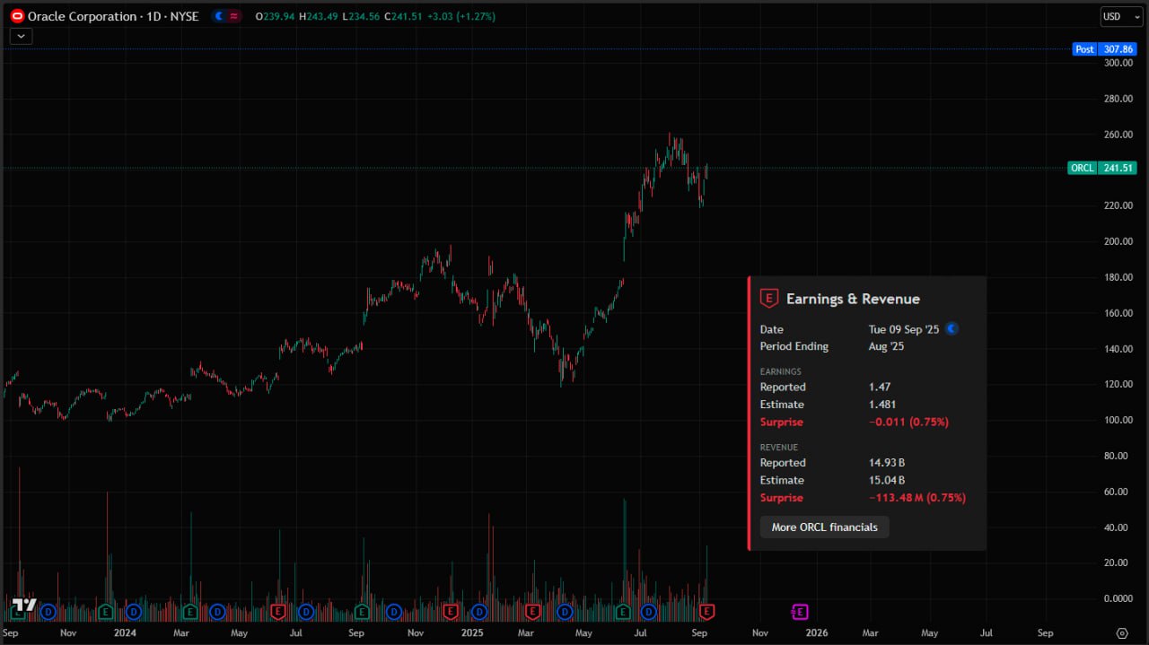The image size is (1149, 645).
Task: Click the dividend D marker for July 2024
Action: 306,612
